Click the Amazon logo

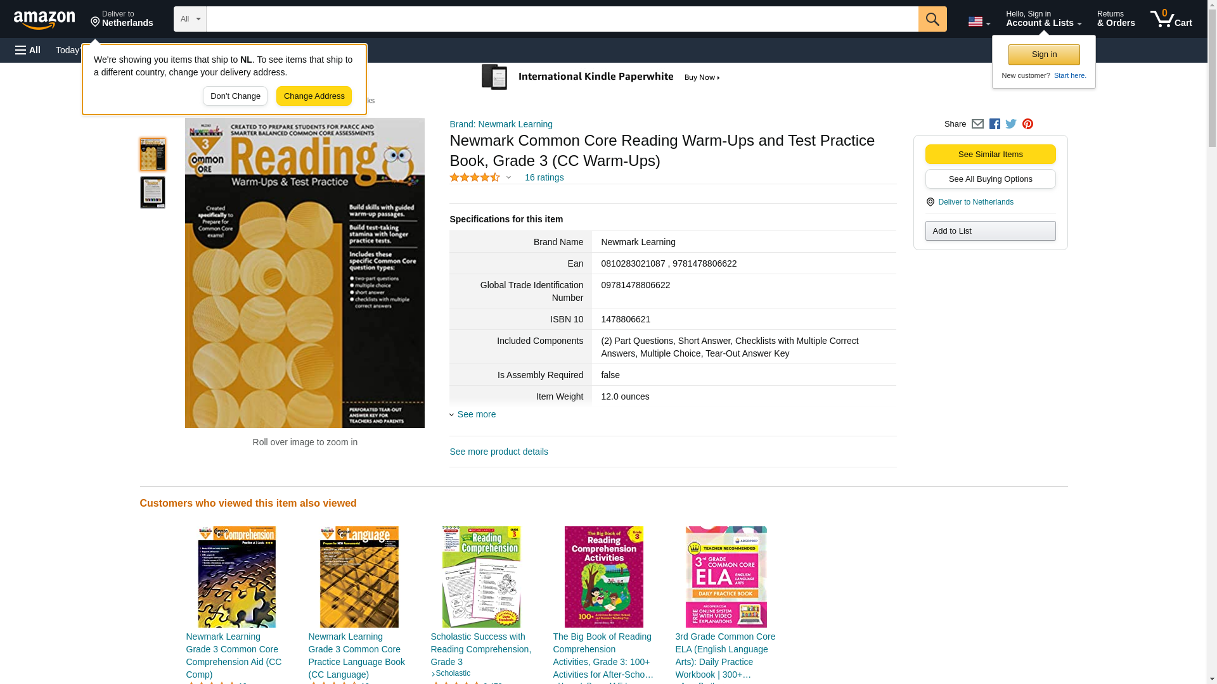click(44, 20)
